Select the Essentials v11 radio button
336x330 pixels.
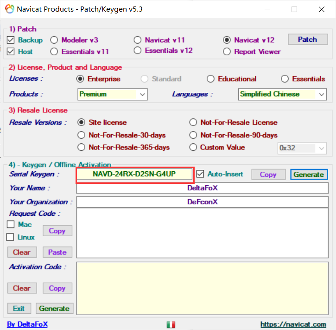pyautogui.click(x=54, y=52)
